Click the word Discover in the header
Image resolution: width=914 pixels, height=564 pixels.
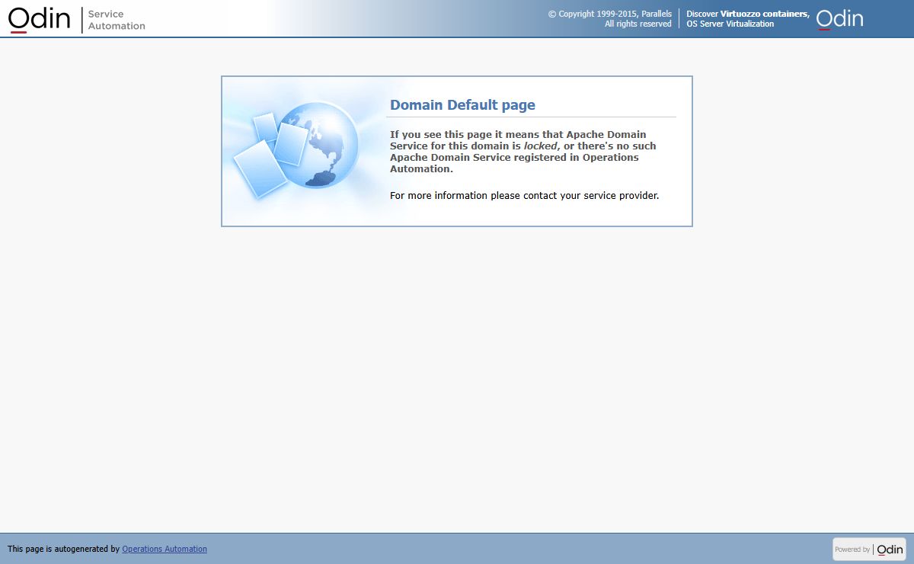coord(702,14)
